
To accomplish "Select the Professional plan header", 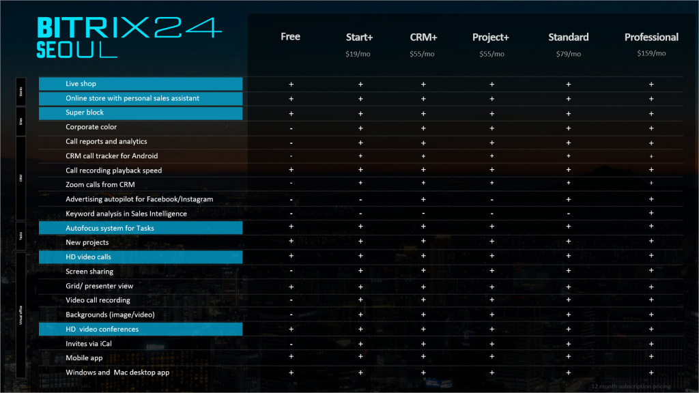I will click(x=651, y=37).
